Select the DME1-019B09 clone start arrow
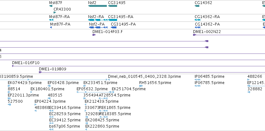The width and height of the screenshot is (265, 131). click(x=40, y=72)
